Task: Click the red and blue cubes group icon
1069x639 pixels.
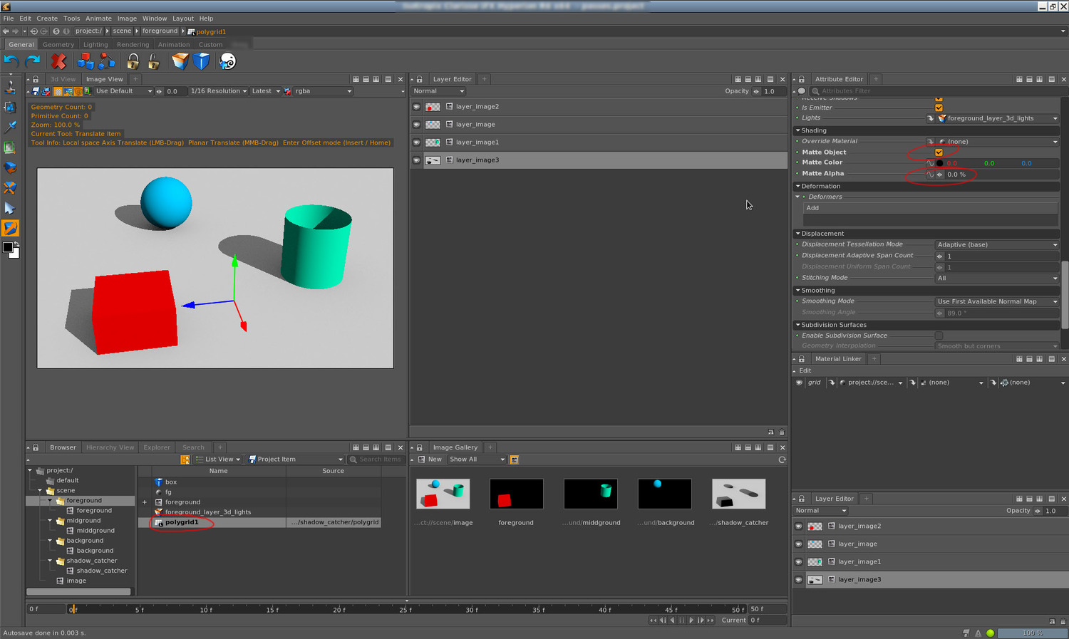Action: (86, 61)
